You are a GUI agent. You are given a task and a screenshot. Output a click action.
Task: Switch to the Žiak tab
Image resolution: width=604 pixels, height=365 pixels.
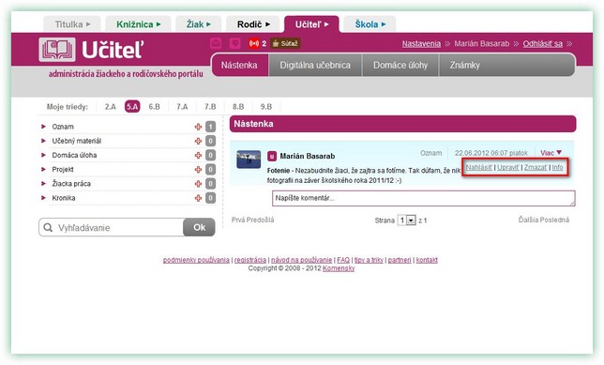tap(199, 24)
